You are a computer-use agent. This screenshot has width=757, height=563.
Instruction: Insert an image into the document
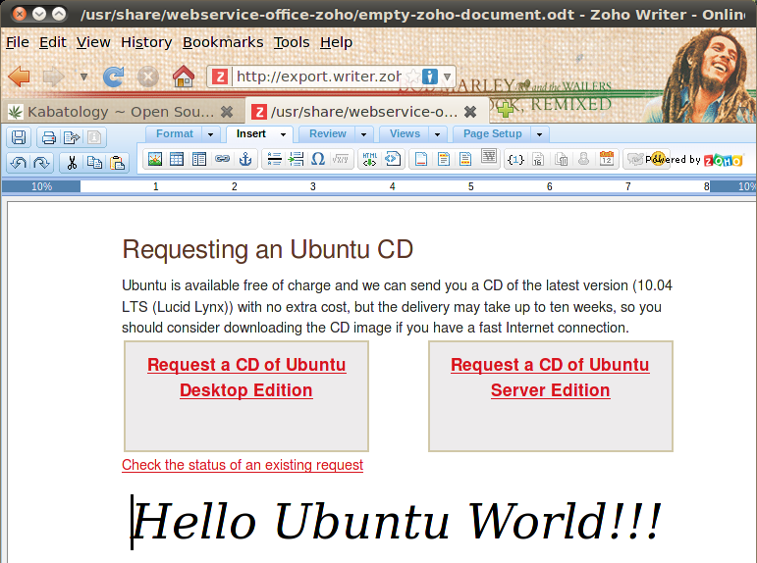click(155, 159)
